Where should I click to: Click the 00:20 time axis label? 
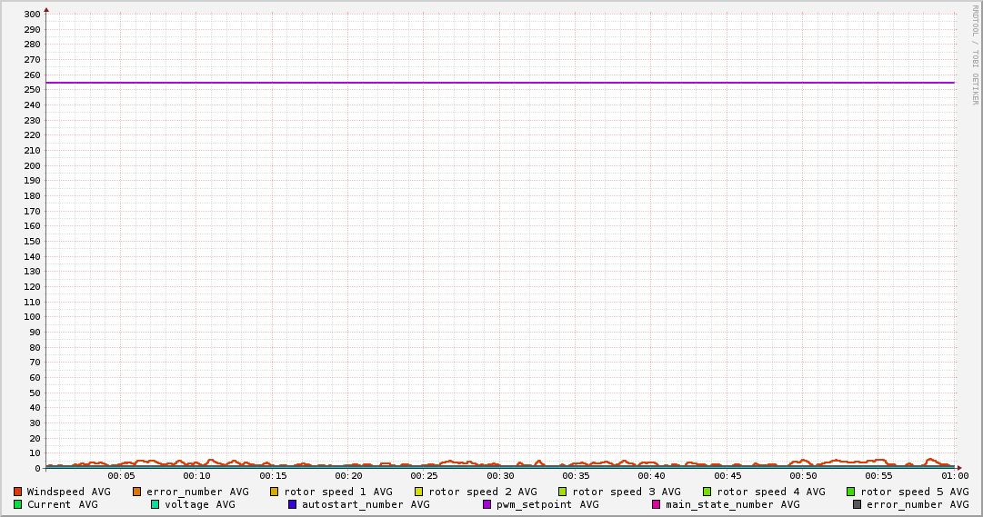coord(348,476)
